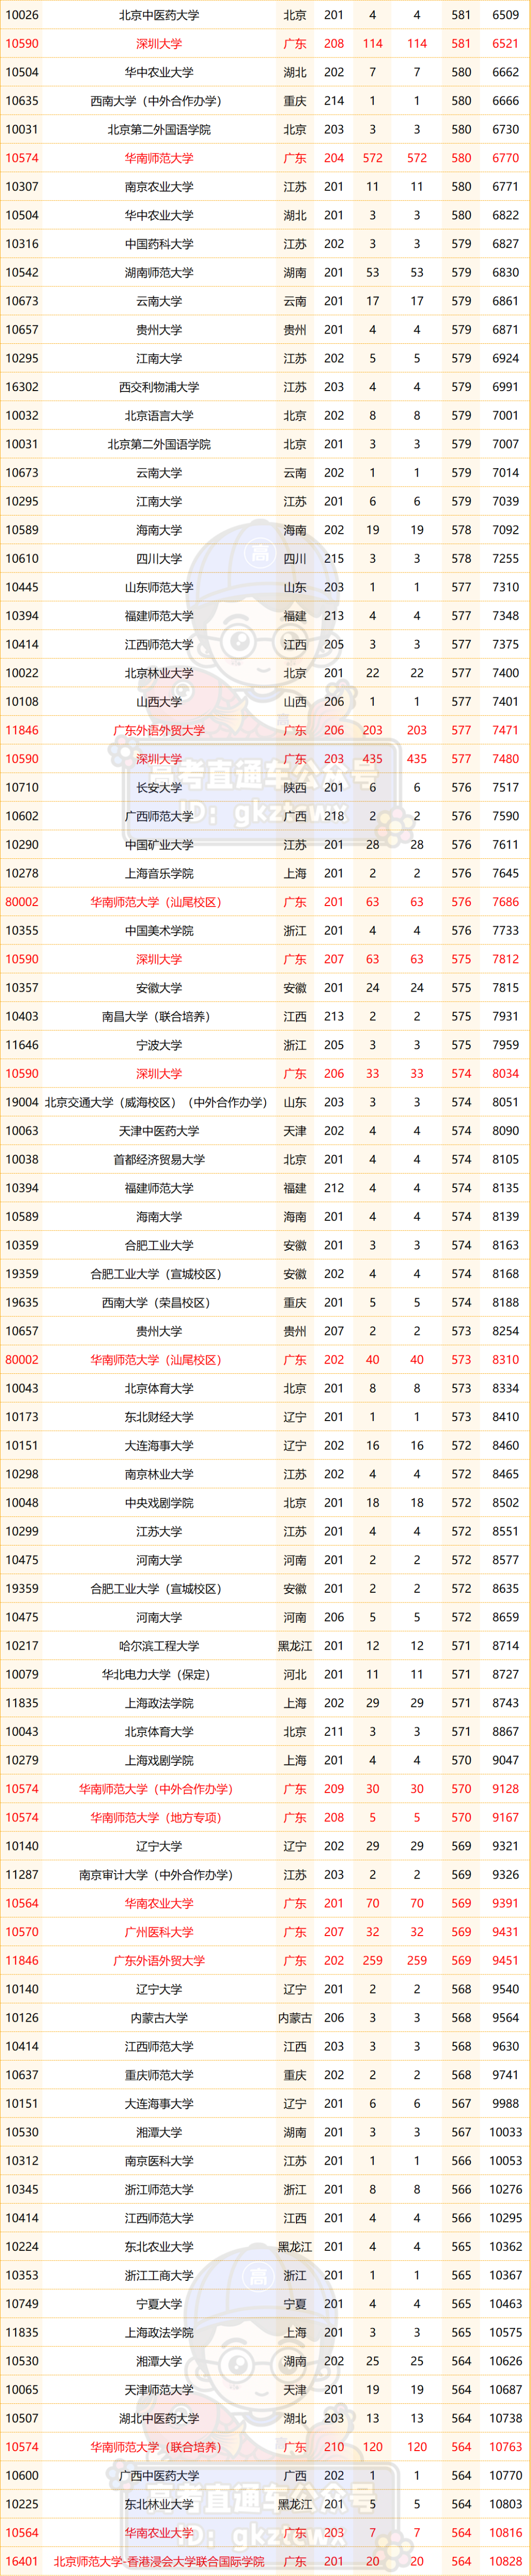Click 东北农业大学 school name
Image resolution: width=531 pixels, height=2576 pixels.
(x=159, y=2248)
